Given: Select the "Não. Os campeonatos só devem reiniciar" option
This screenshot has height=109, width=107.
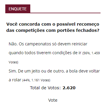Looking at the screenshot, I should [x=48, y=44].
